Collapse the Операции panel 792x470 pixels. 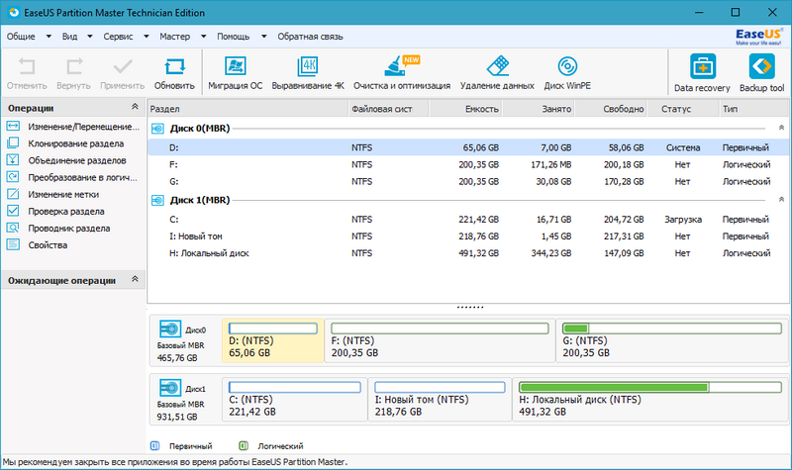[135, 107]
